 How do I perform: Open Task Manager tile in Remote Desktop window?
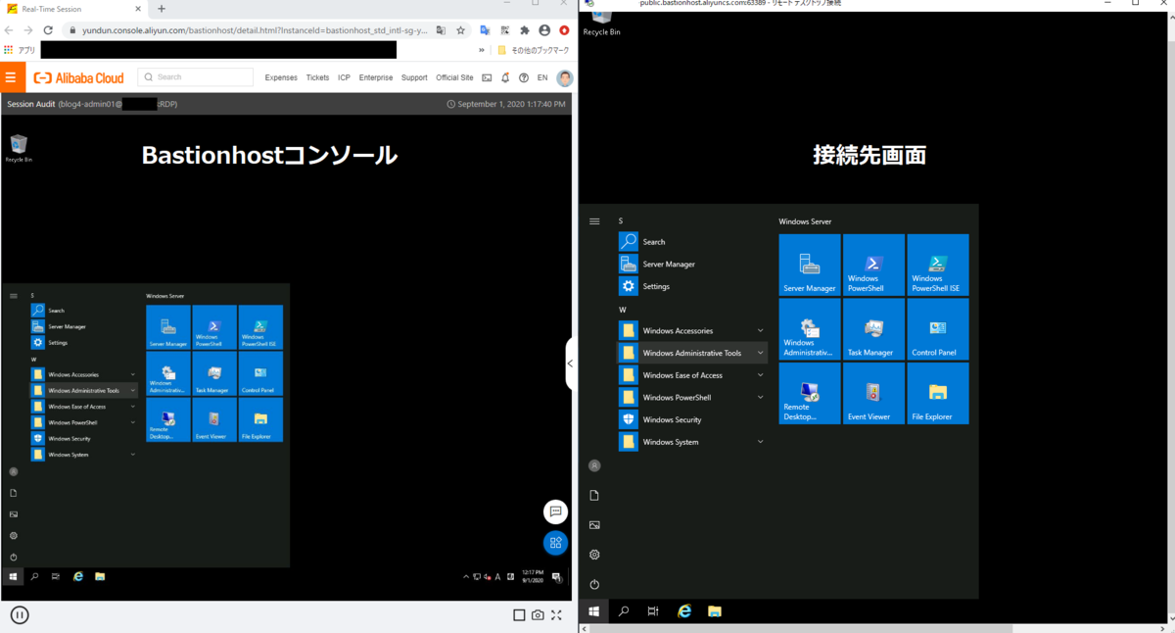click(x=873, y=329)
